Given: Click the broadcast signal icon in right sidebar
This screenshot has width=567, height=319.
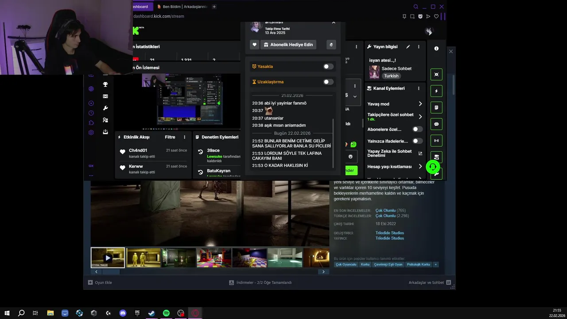Looking at the screenshot, I should (436, 141).
